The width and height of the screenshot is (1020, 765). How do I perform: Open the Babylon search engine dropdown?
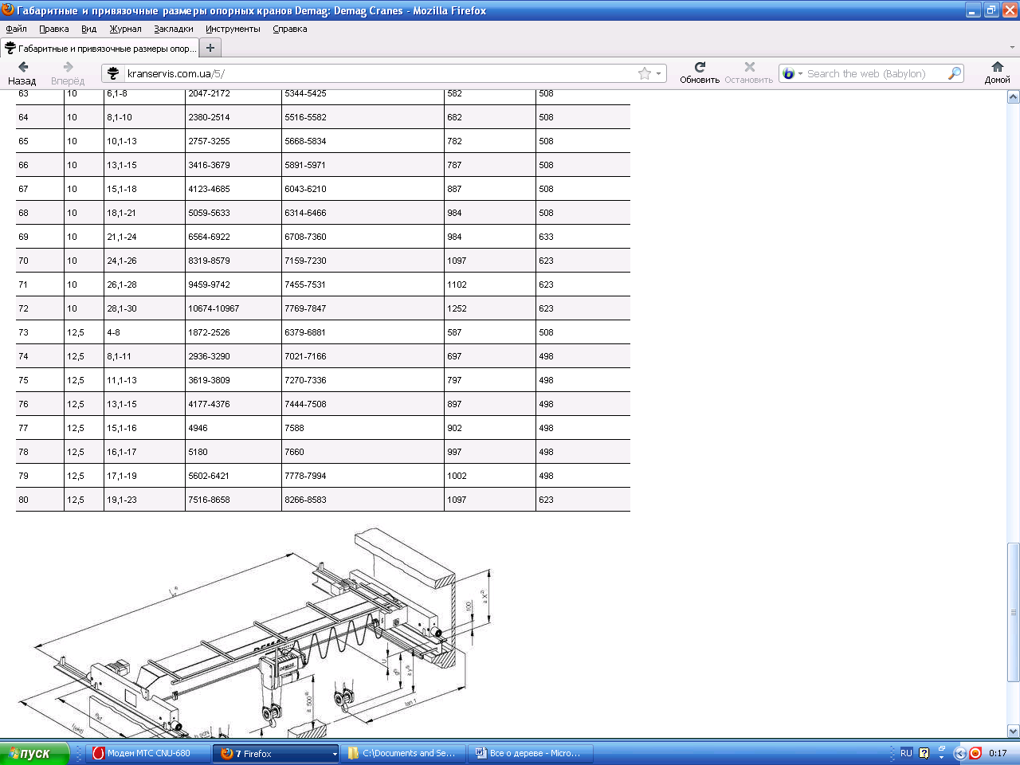click(x=800, y=74)
